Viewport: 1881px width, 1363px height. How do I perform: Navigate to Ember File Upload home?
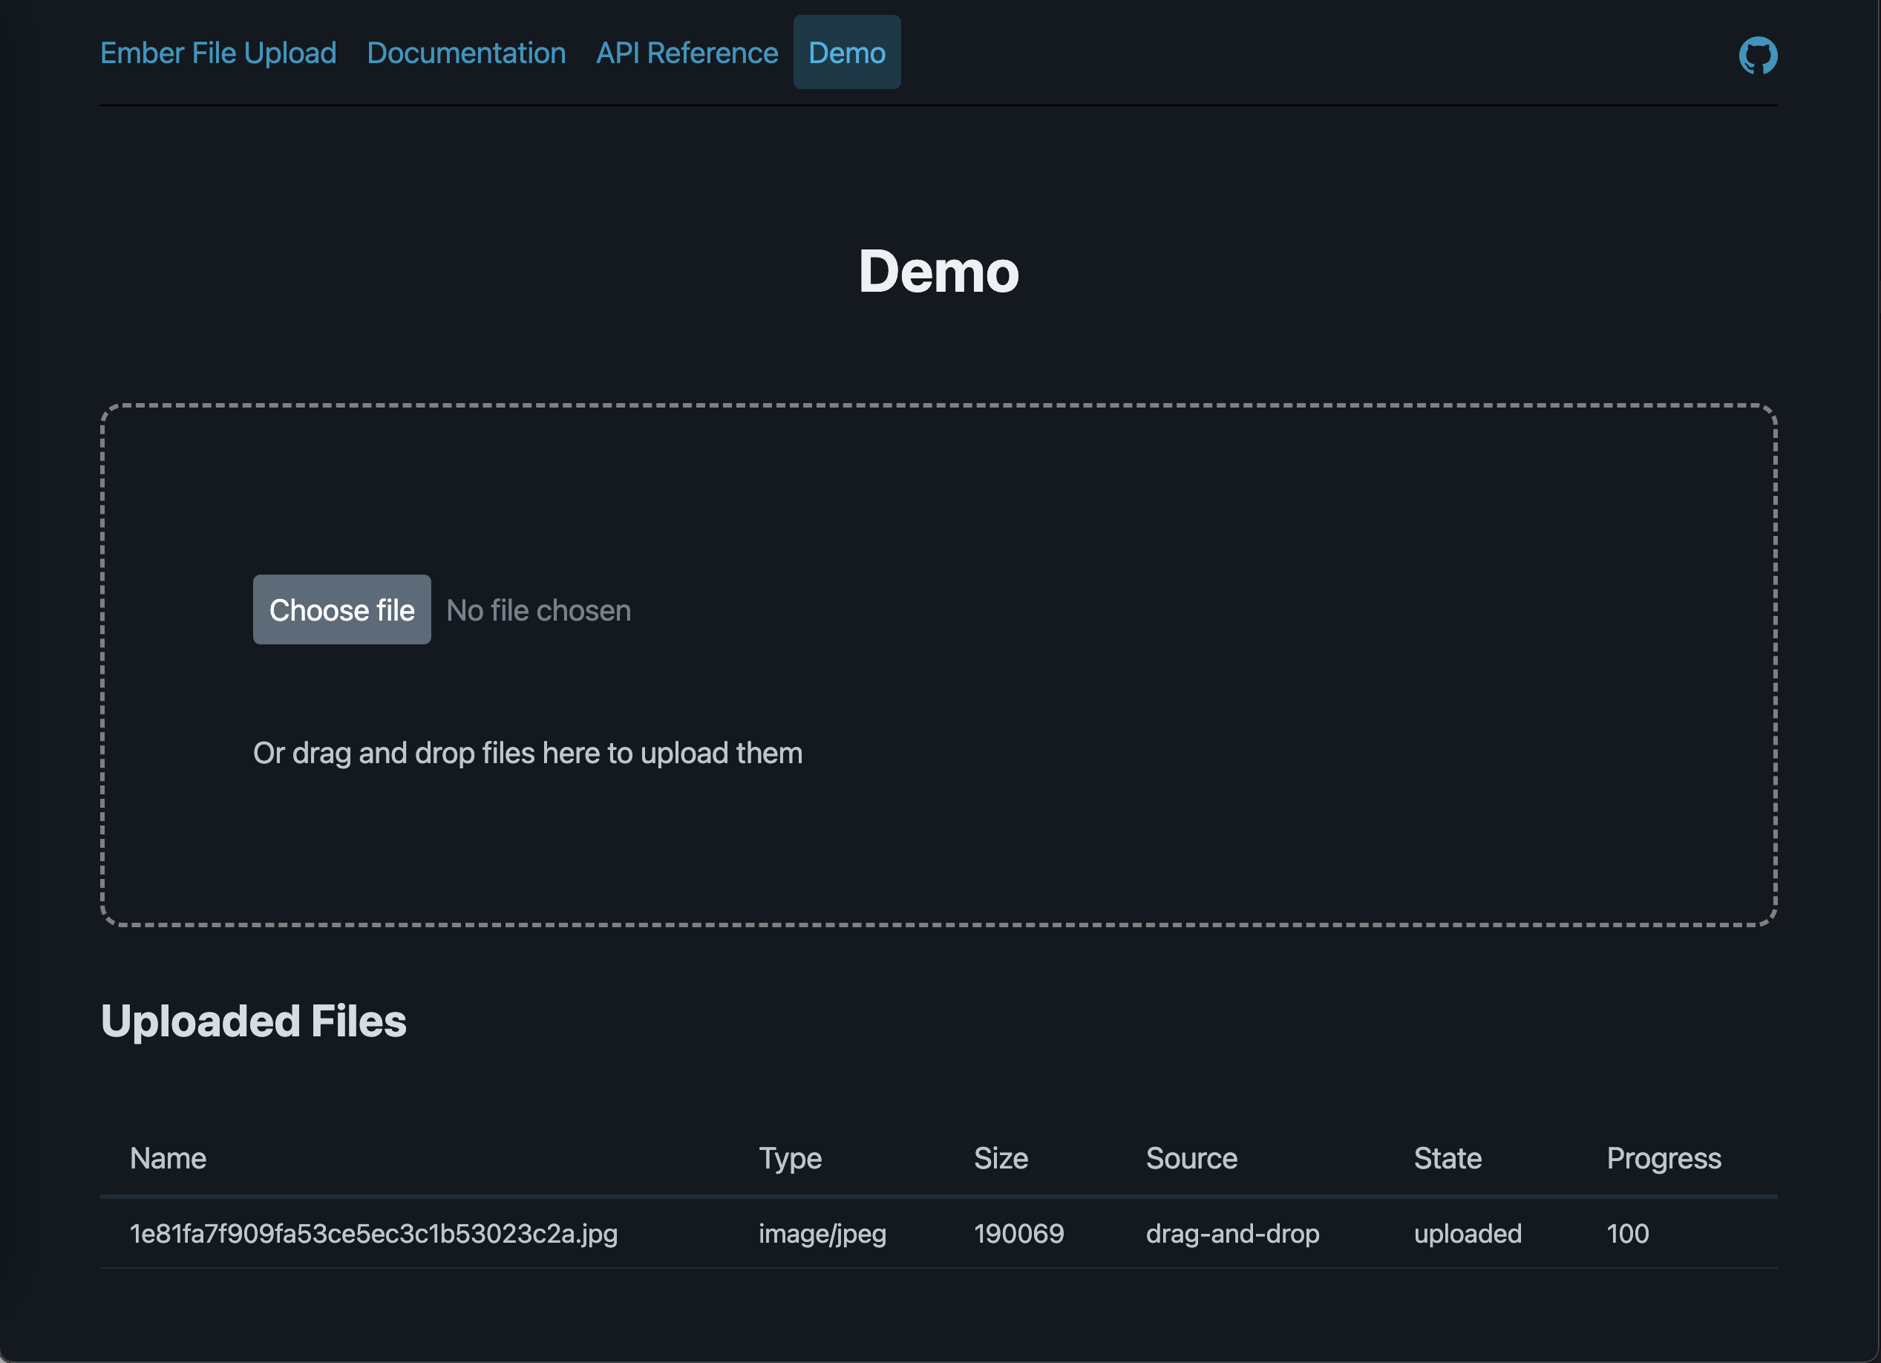pyautogui.click(x=217, y=52)
